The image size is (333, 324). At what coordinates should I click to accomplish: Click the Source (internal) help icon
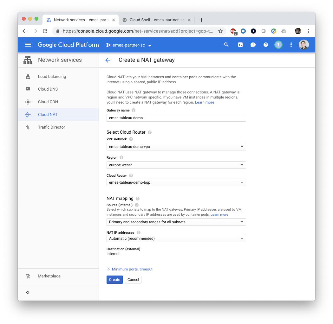pos(136,205)
